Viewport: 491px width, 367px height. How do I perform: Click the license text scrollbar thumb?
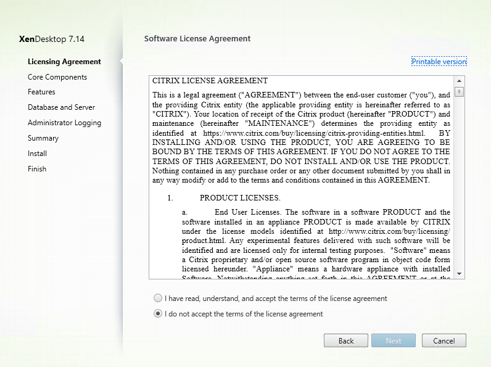coord(459,92)
